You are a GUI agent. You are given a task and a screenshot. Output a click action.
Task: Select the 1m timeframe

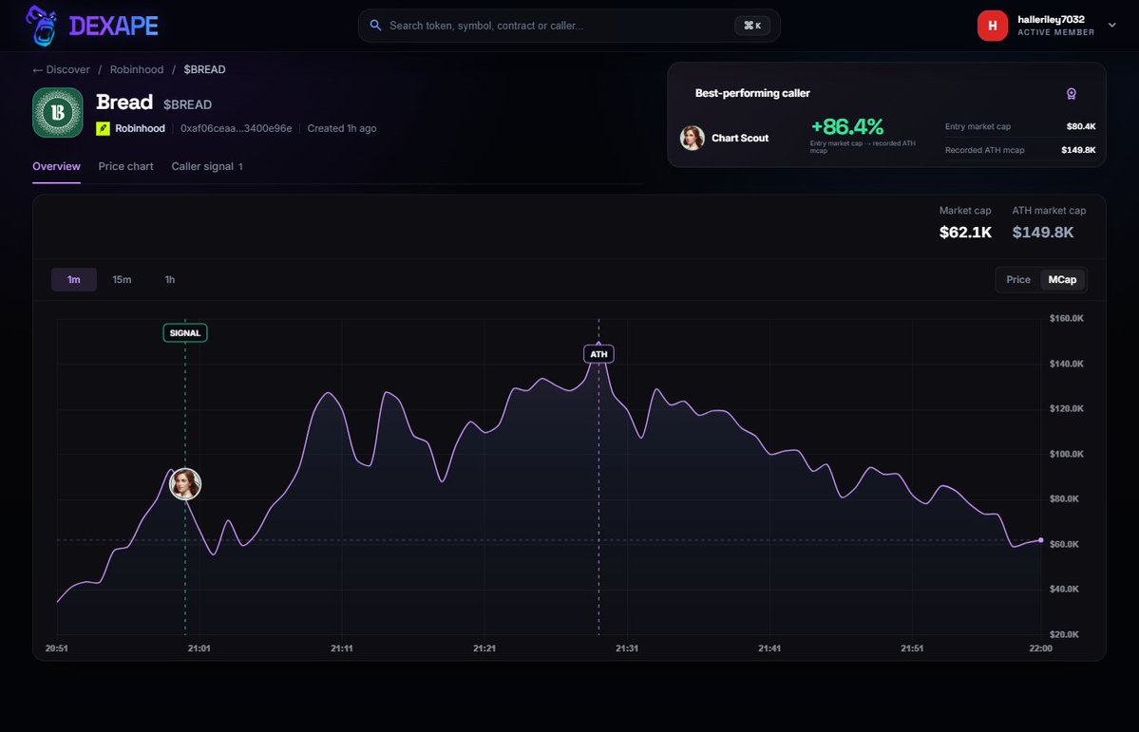tap(74, 279)
